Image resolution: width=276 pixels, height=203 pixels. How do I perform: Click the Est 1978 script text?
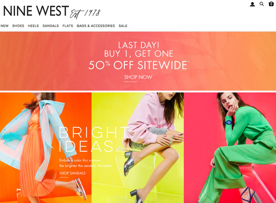[85, 14]
